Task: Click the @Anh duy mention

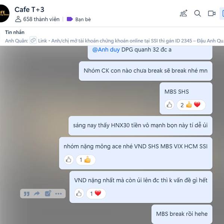Action: pos(106,50)
